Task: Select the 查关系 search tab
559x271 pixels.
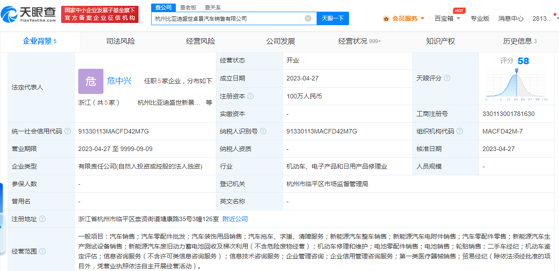Action: coord(213,7)
